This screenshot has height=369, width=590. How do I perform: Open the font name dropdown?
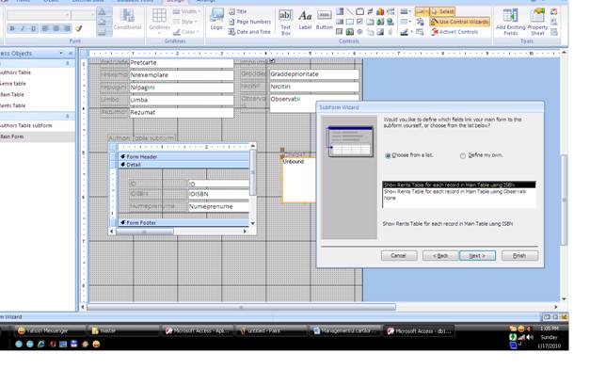pos(68,15)
